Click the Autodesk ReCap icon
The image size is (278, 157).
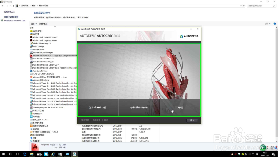click(31, 71)
